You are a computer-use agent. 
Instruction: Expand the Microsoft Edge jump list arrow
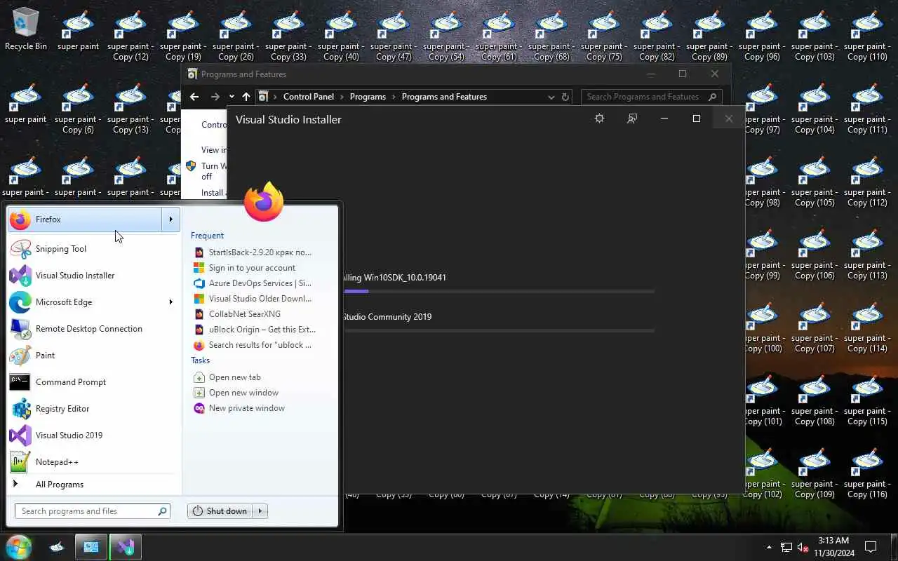pyautogui.click(x=171, y=302)
